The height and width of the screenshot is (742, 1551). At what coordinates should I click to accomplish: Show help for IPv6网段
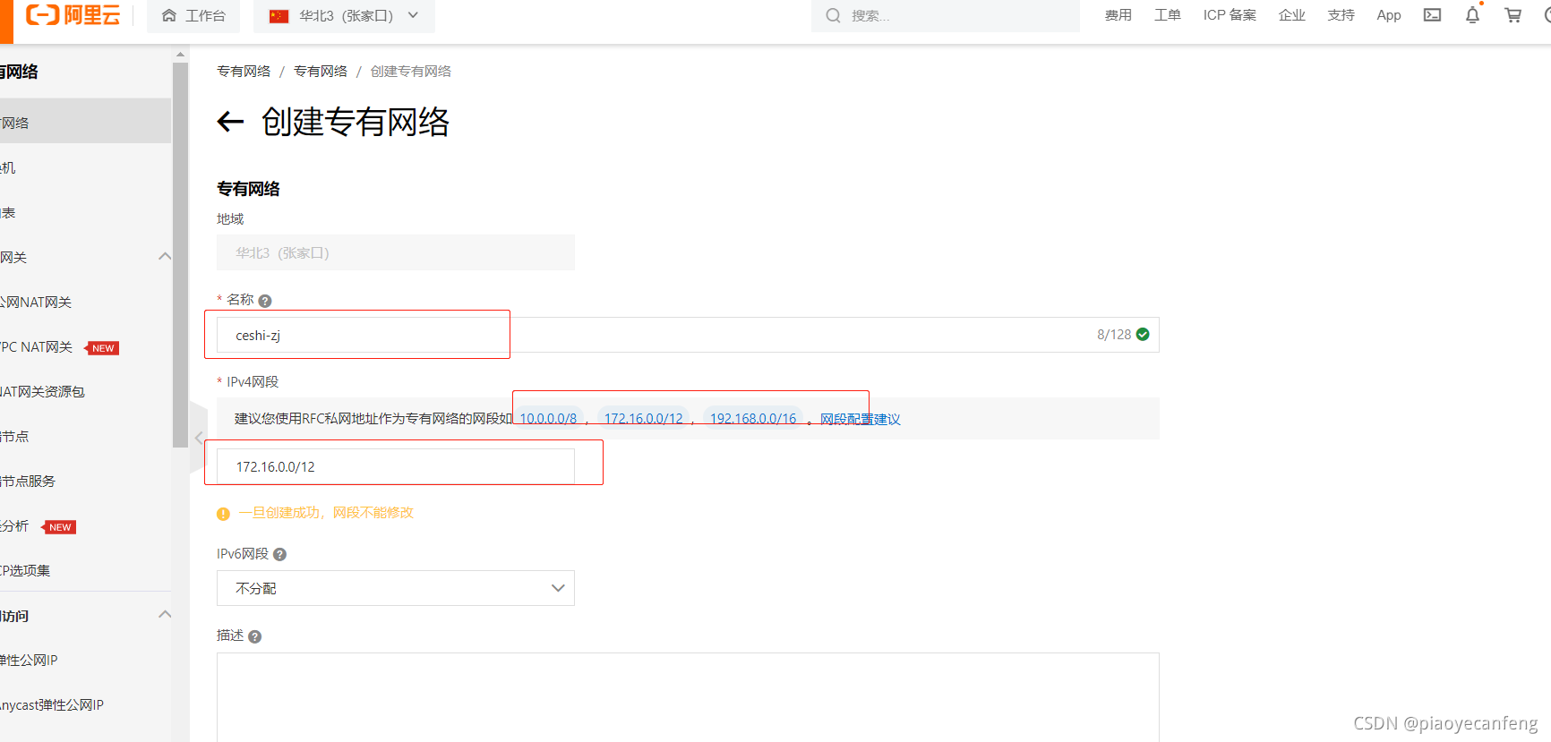tap(279, 555)
